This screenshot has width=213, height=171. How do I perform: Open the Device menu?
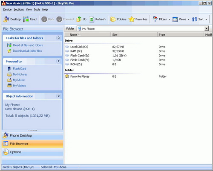7,10
